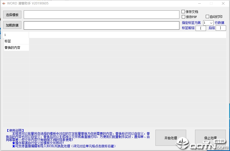Edit the 后缀 field containing }
The image size is (230, 151).
tap(221, 28)
